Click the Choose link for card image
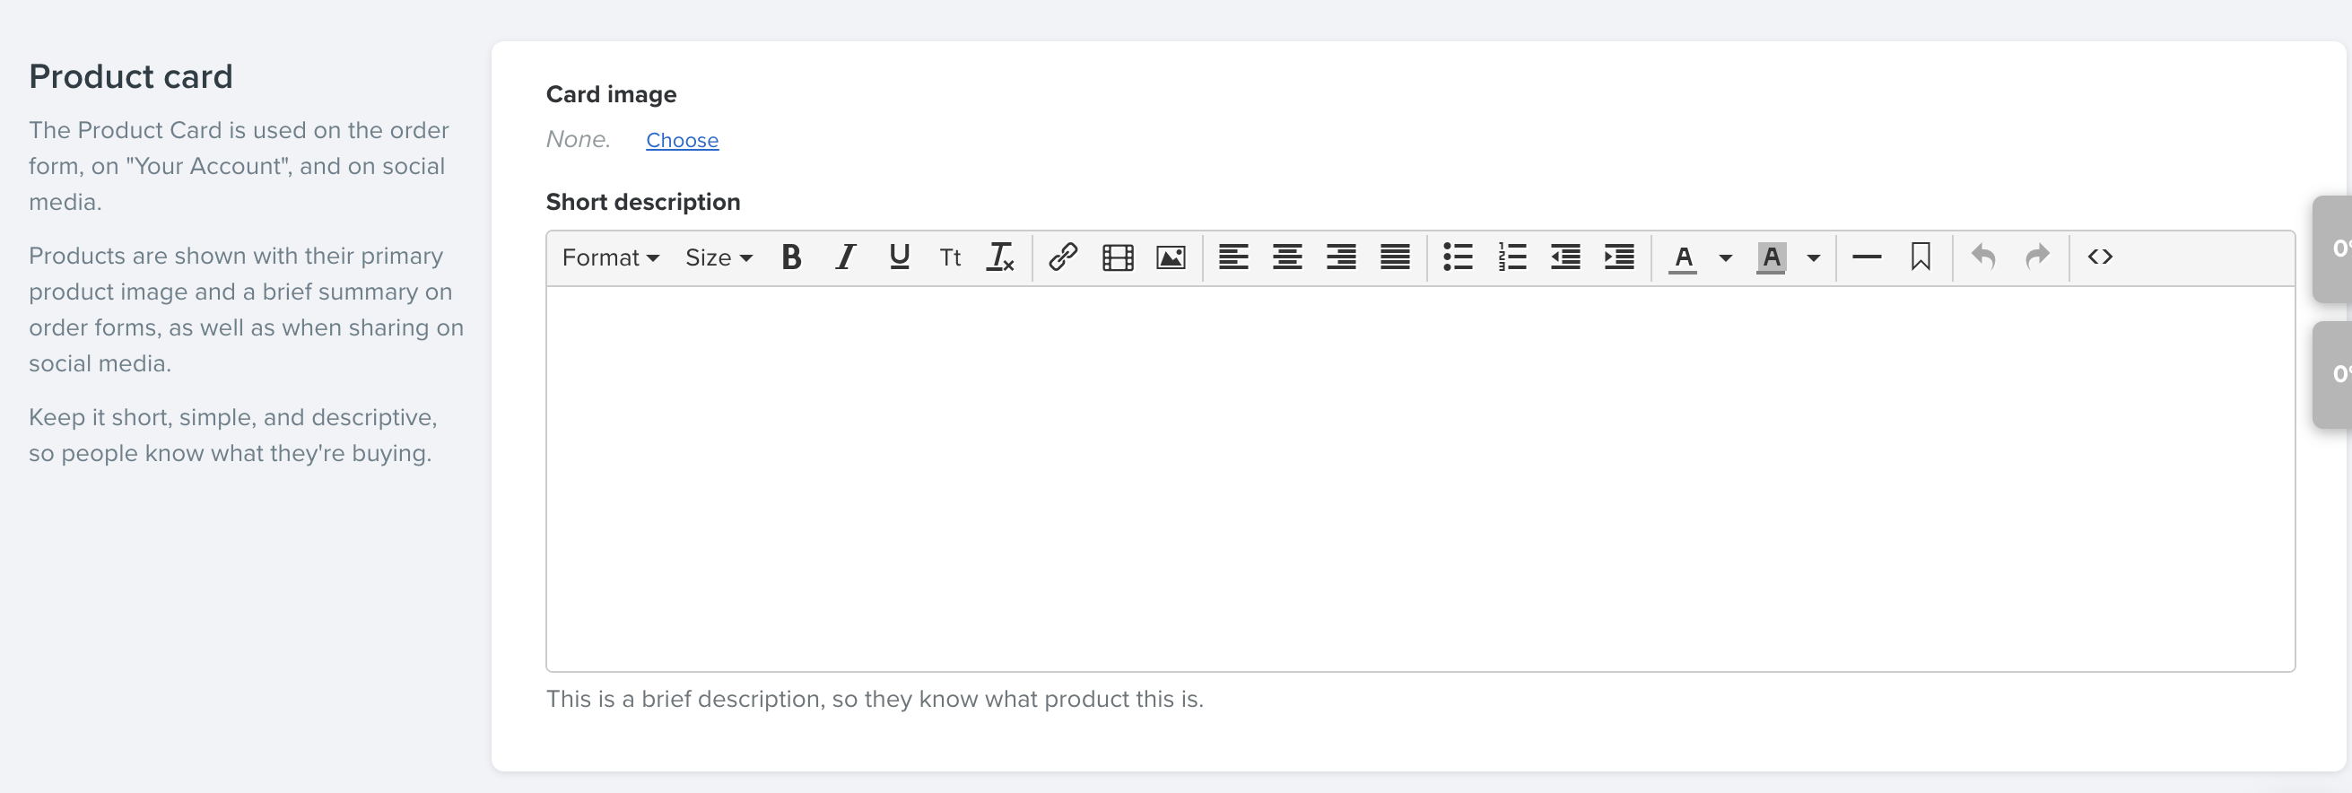 pos(682,140)
